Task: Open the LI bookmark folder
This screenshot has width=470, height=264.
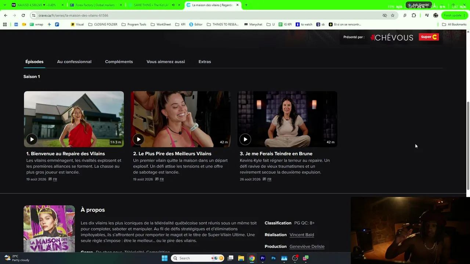Action: point(271,25)
